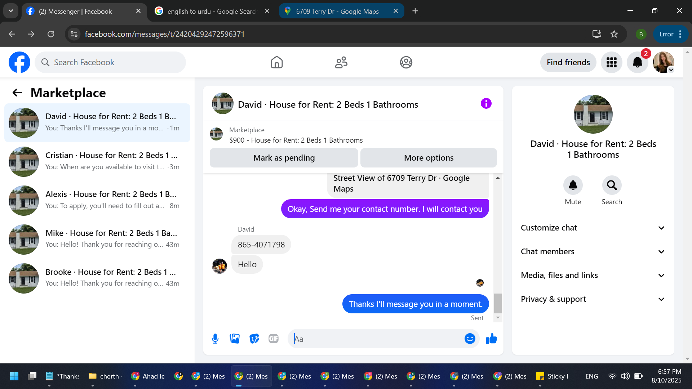Screen dimensions: 692x389
Task: Open the GIF picker
Action: (x=274, y=339)
